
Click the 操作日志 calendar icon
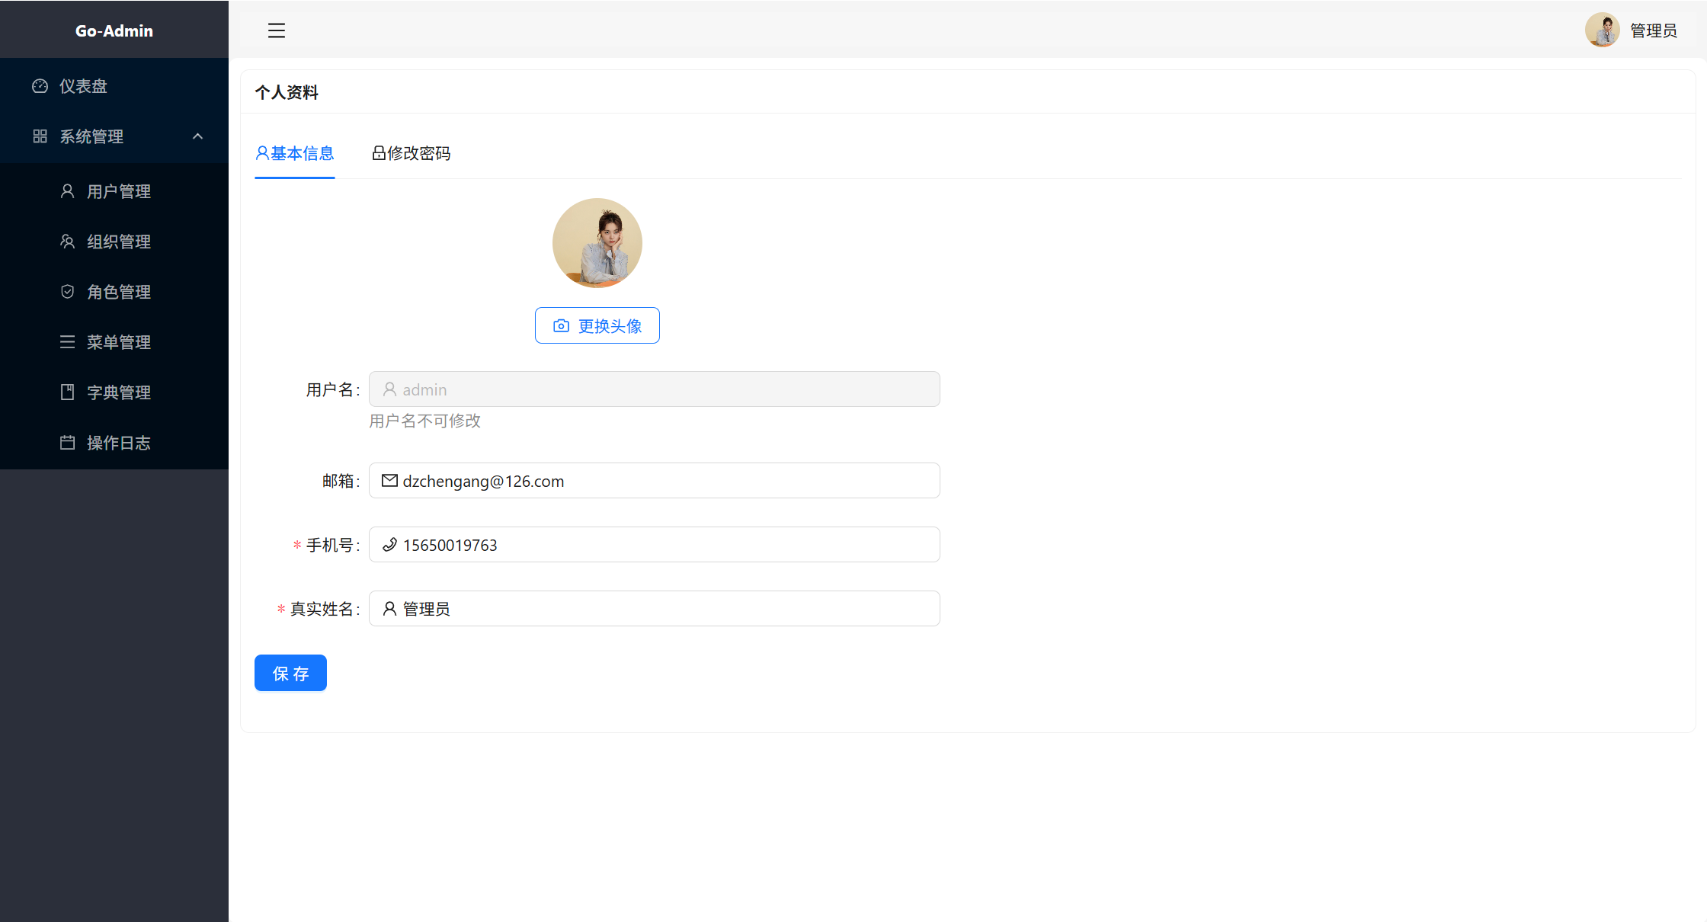(x=67, y=443)
